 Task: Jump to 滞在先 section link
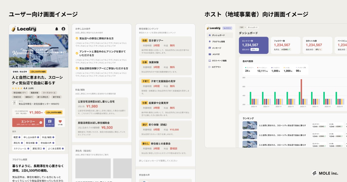click(18, 143)
